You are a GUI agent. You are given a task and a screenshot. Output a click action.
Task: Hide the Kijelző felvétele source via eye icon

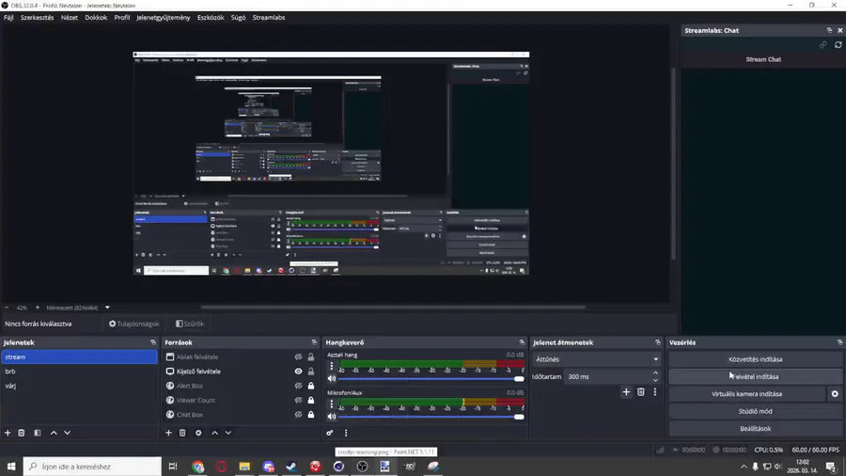pyautogui.click(x=298, y=372)
